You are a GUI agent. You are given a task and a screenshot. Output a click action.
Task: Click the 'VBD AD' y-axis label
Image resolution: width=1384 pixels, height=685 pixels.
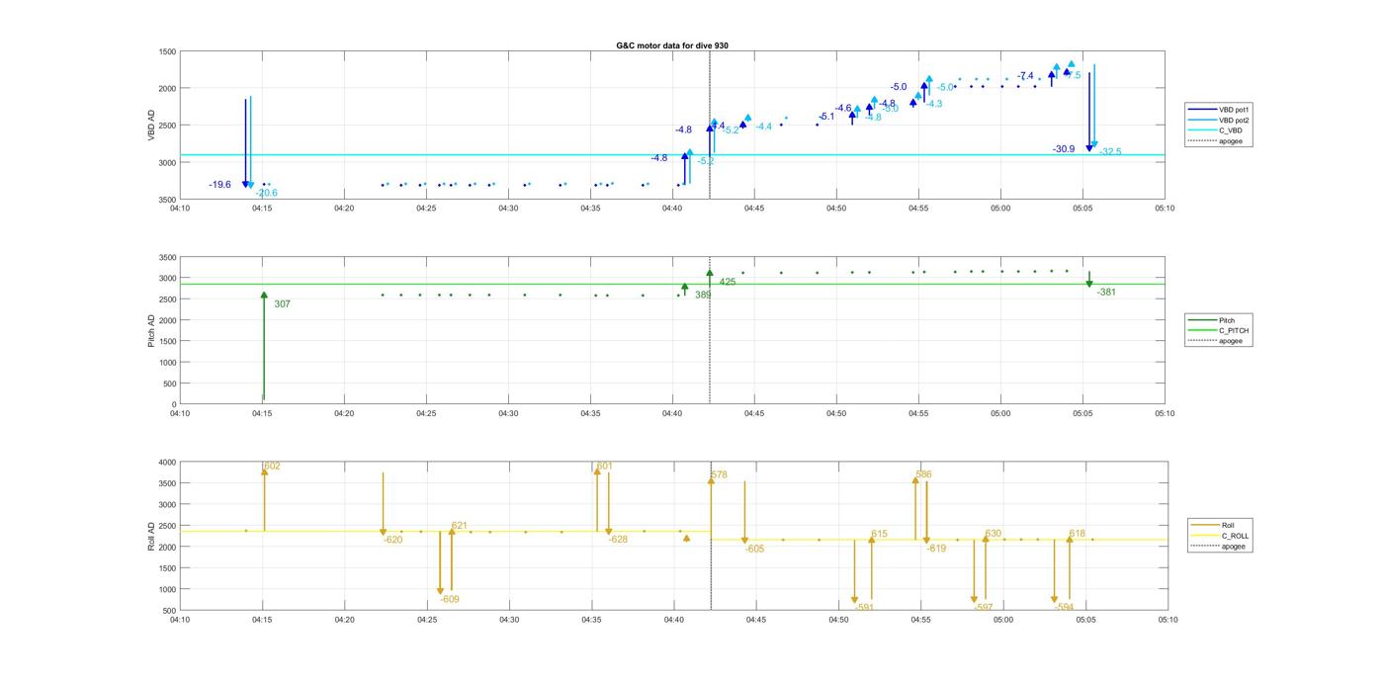151,126
